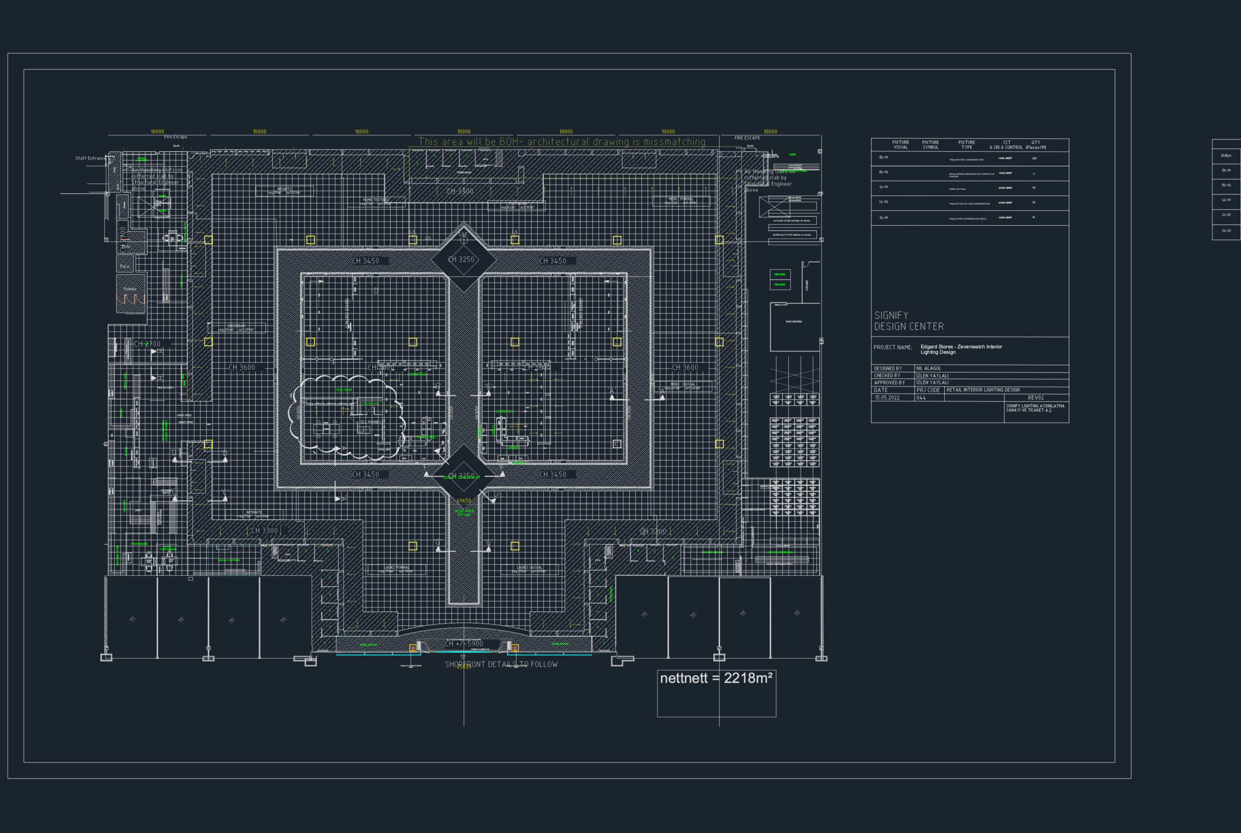1241x833 pixels.
Task: Click the 'Para.' room label
Action: point(125,266)
